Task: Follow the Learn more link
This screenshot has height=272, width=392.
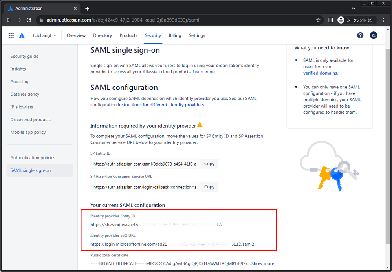Action: tap(203, 72)
